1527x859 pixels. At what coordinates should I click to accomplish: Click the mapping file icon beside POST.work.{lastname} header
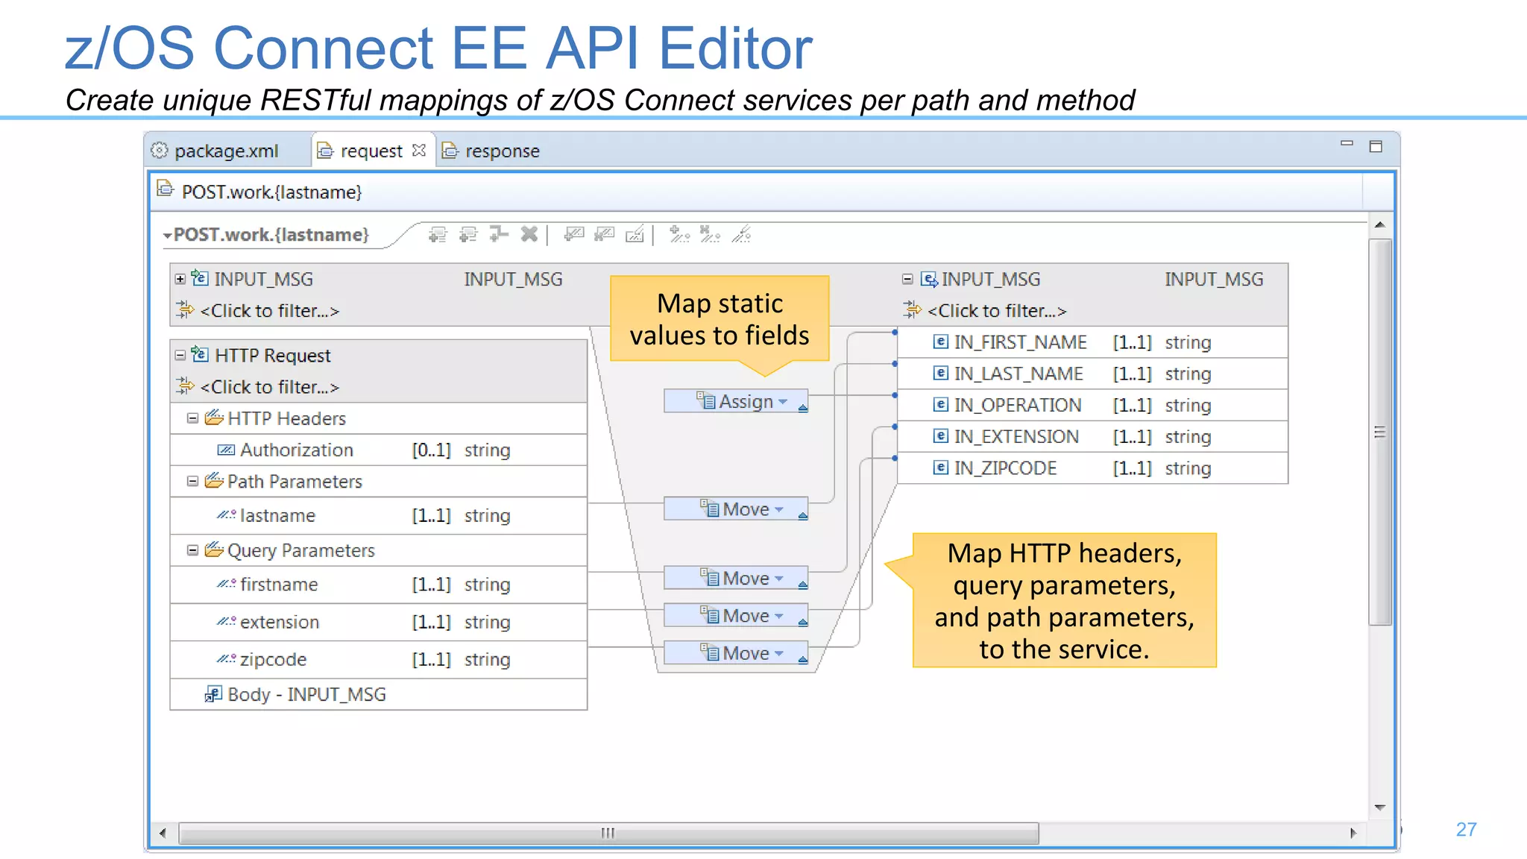click(x=165, y=189)
